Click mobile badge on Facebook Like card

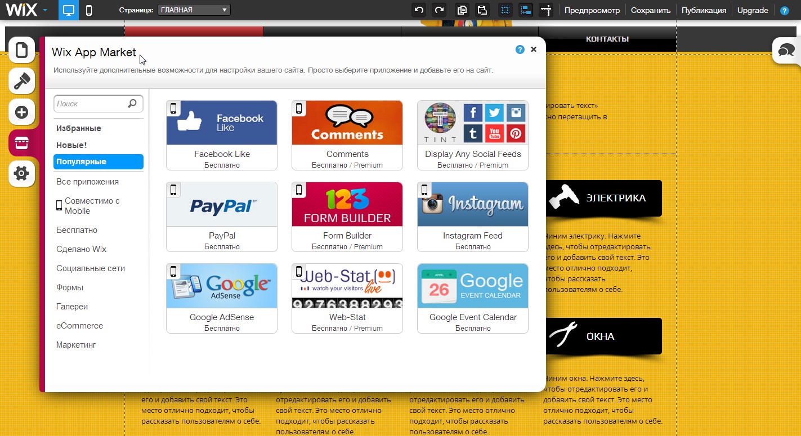point(173,108)
